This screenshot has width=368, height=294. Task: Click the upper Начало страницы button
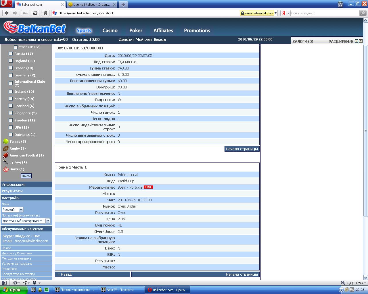pos(242,149)
